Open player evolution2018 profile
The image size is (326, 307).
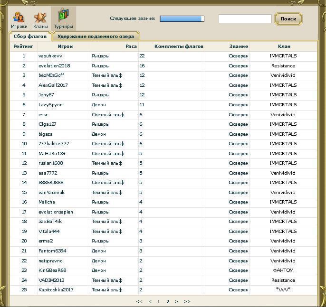[54, 66]
